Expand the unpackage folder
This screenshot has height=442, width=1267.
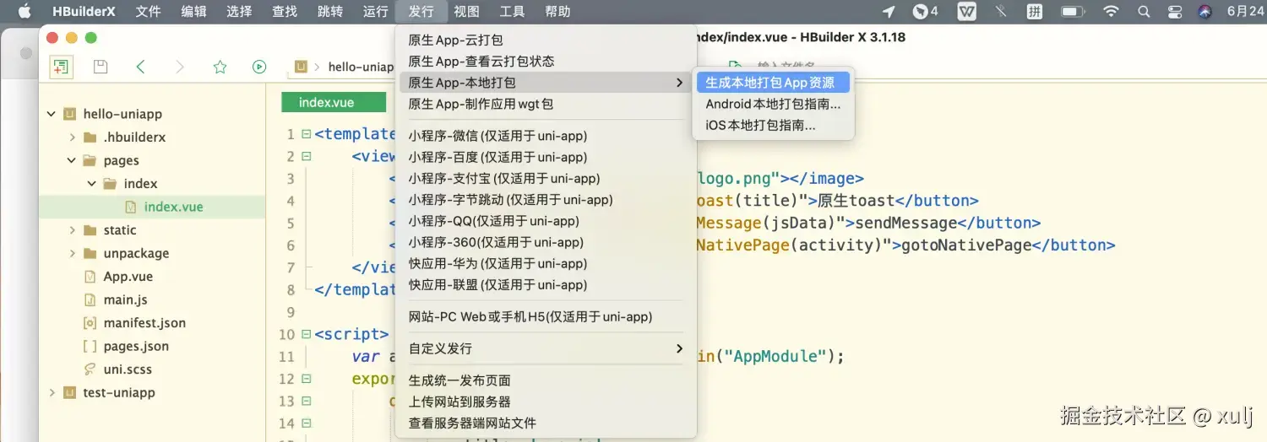coord(73,253)
